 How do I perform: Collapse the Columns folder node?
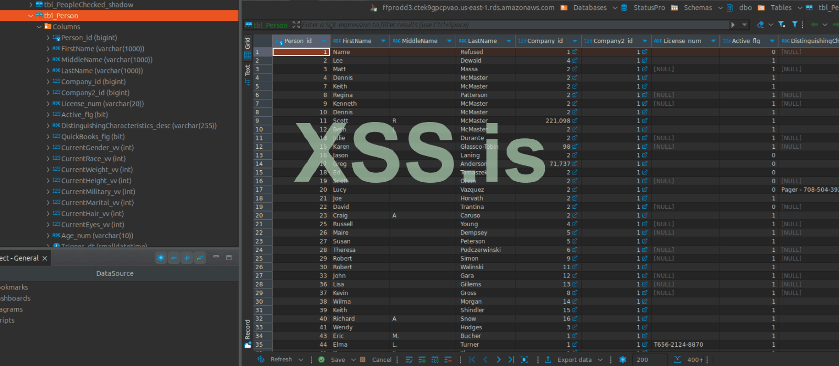39,27
